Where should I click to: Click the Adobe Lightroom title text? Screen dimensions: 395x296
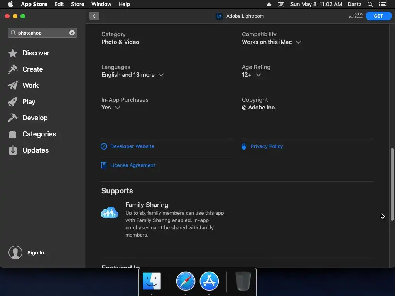[x=245, y=16]
